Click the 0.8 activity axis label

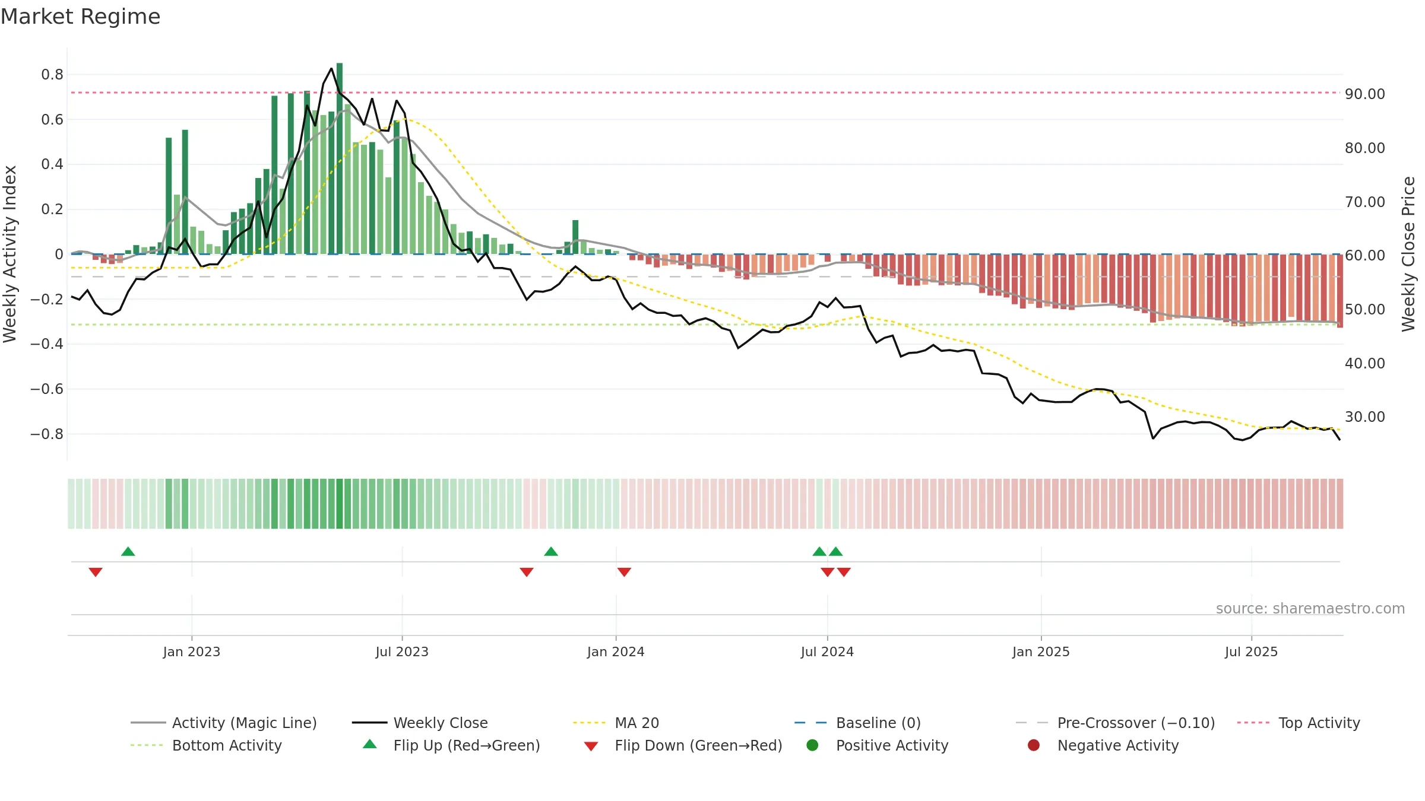click(52, 75)
